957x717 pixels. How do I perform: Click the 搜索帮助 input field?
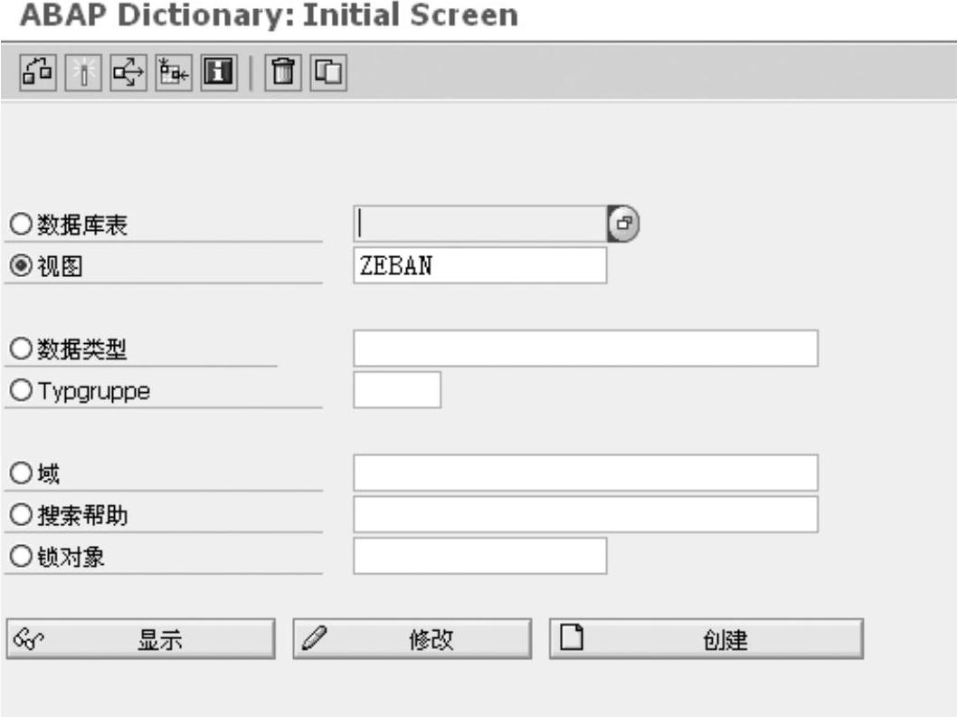tap(586, 514)
